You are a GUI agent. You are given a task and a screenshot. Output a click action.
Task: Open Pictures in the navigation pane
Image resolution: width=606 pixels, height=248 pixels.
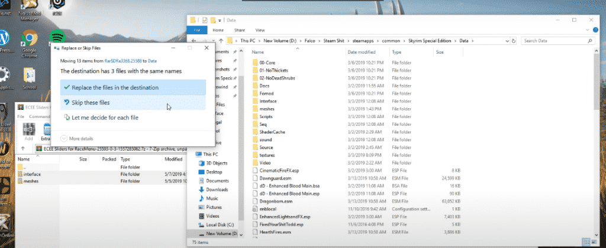pos(214,207)
